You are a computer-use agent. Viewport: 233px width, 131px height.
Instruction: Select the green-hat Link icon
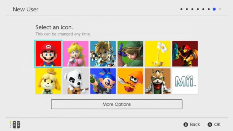point(130,54)
